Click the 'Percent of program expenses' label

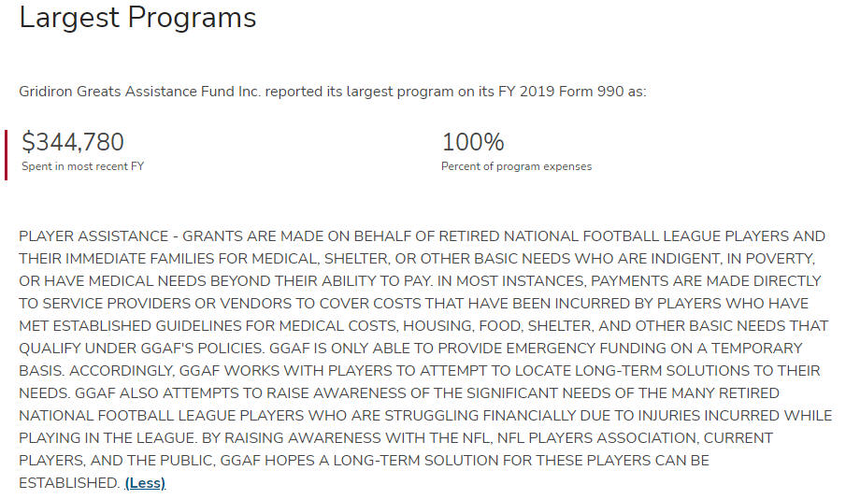pos(516,166)
